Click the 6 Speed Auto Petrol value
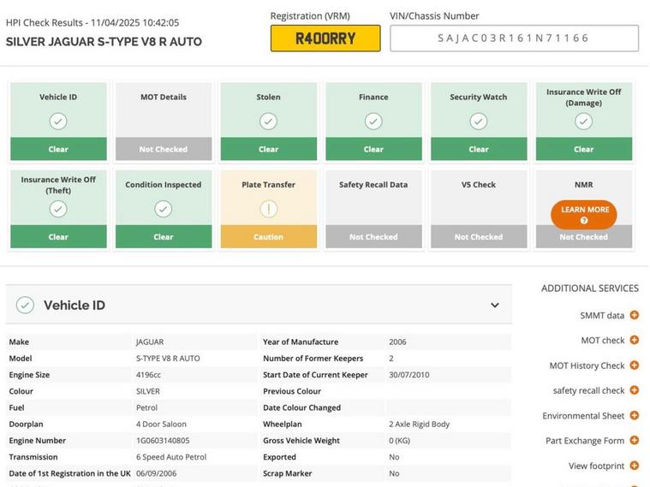This screenshot has height=487, width=650. tap(170, 457)
